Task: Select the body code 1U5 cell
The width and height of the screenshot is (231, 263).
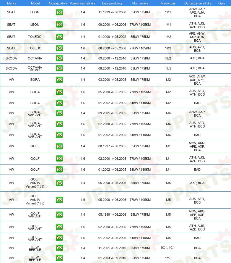Action: pyautogui.click(x=168, y=68)
